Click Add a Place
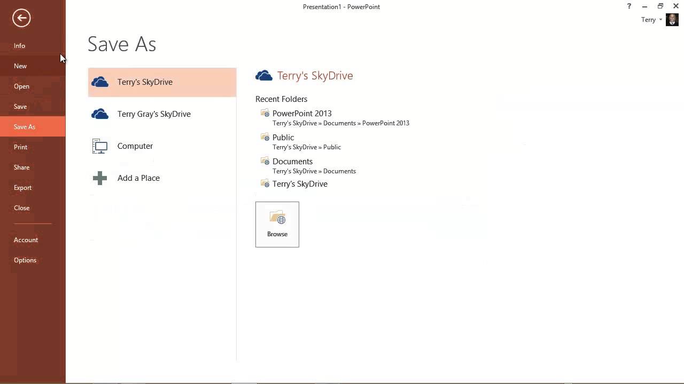The width and height of the screenshot is (684, 384). (162, 178)
